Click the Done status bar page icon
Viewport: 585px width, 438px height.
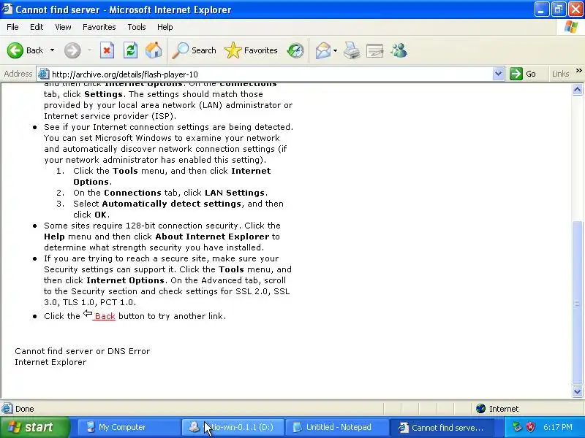(7, 409)
